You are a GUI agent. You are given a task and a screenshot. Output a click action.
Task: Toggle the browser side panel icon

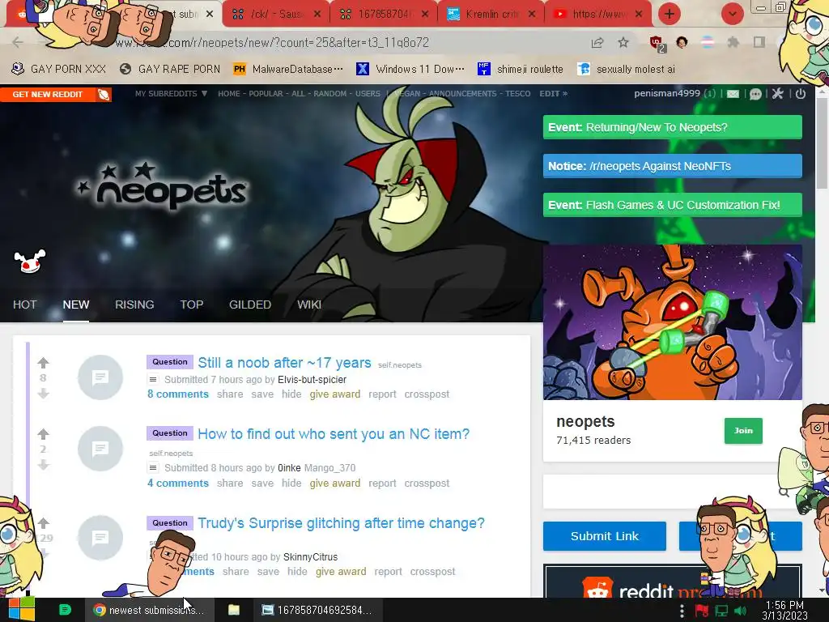point(759,42)
